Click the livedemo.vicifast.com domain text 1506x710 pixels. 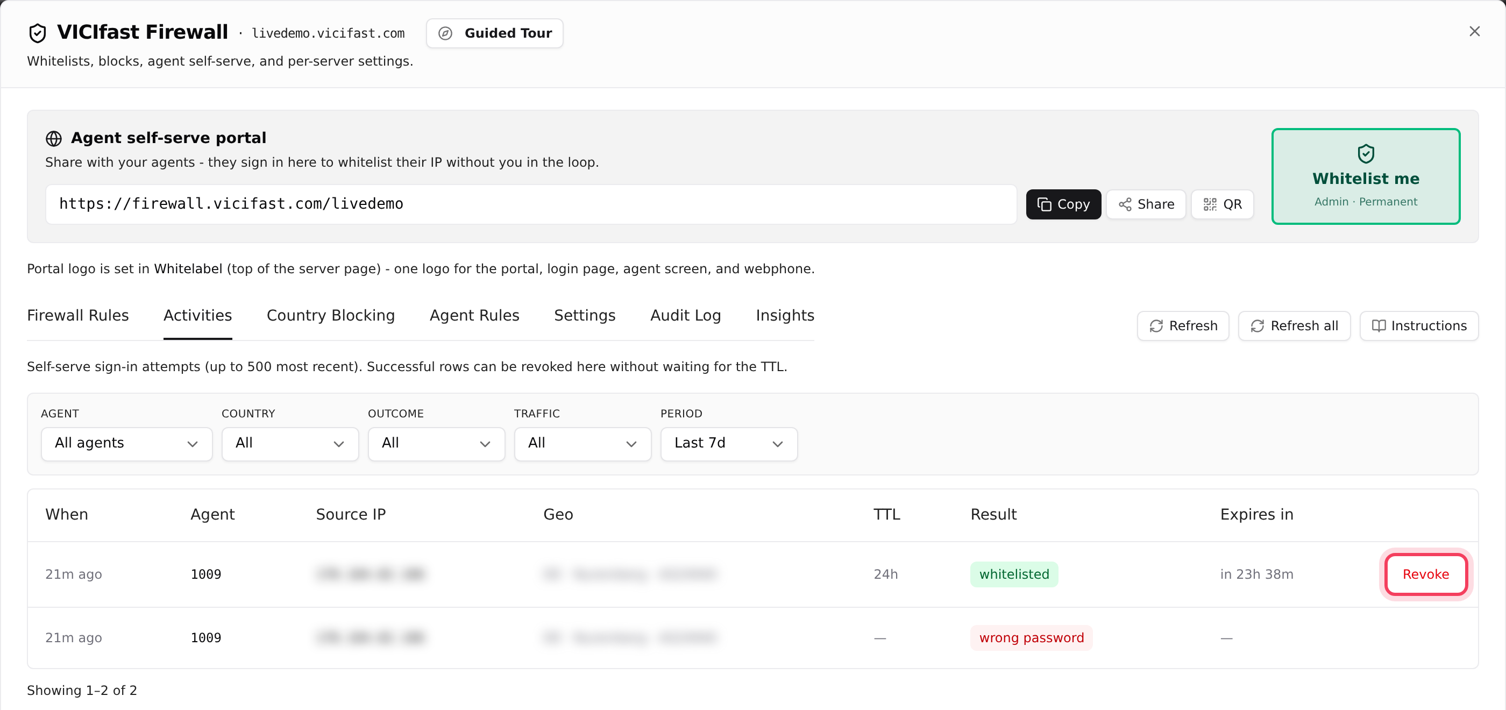(x=328, y=33)
